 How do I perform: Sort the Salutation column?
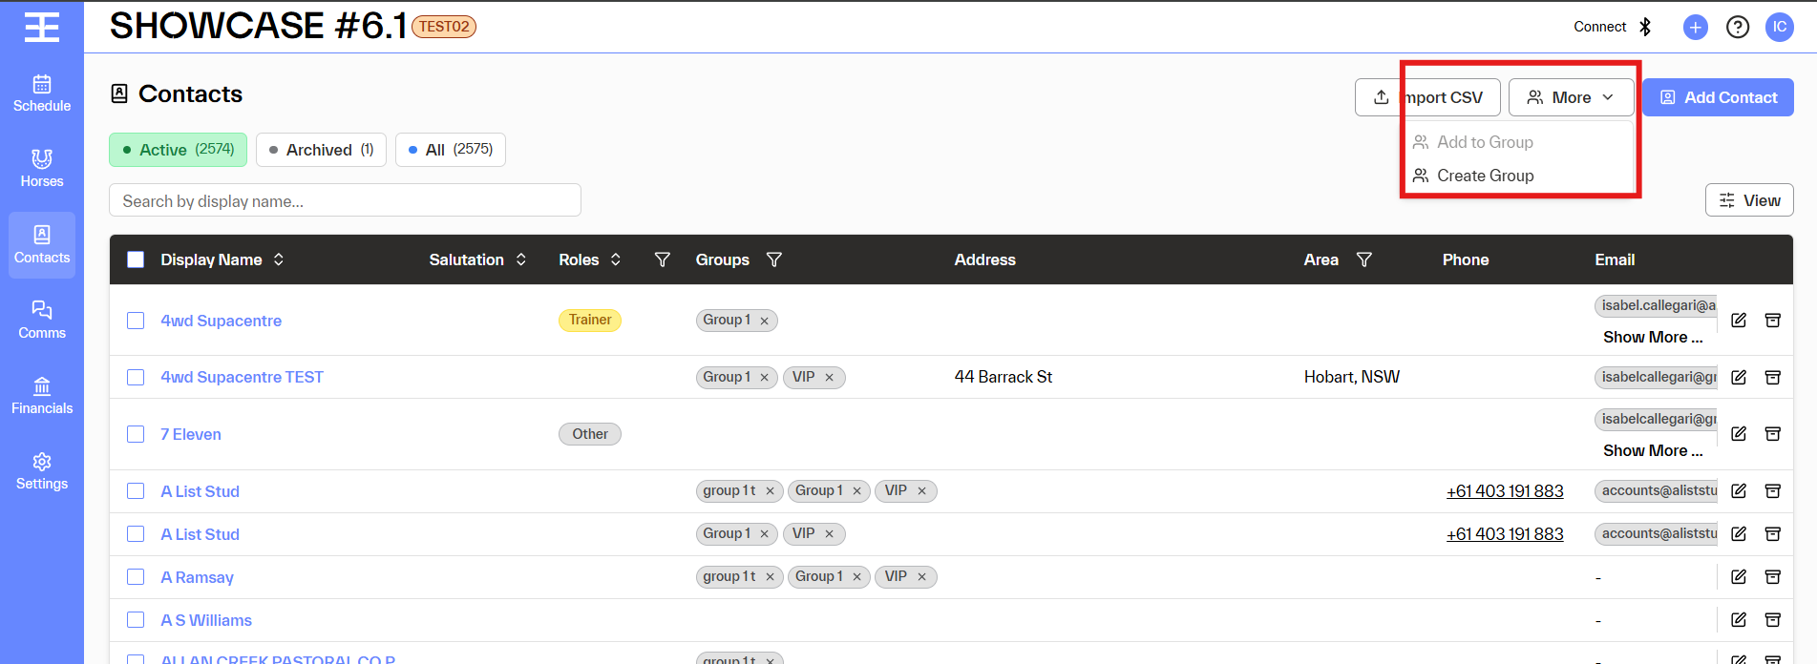(x=521, y=259)
